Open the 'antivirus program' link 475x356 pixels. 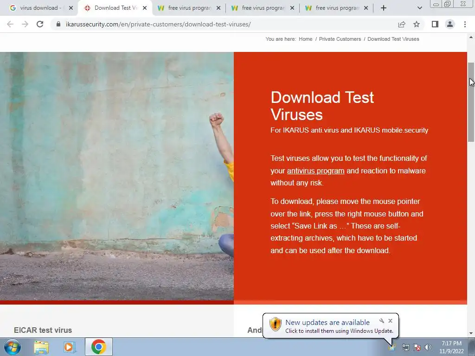click(315, 171)
